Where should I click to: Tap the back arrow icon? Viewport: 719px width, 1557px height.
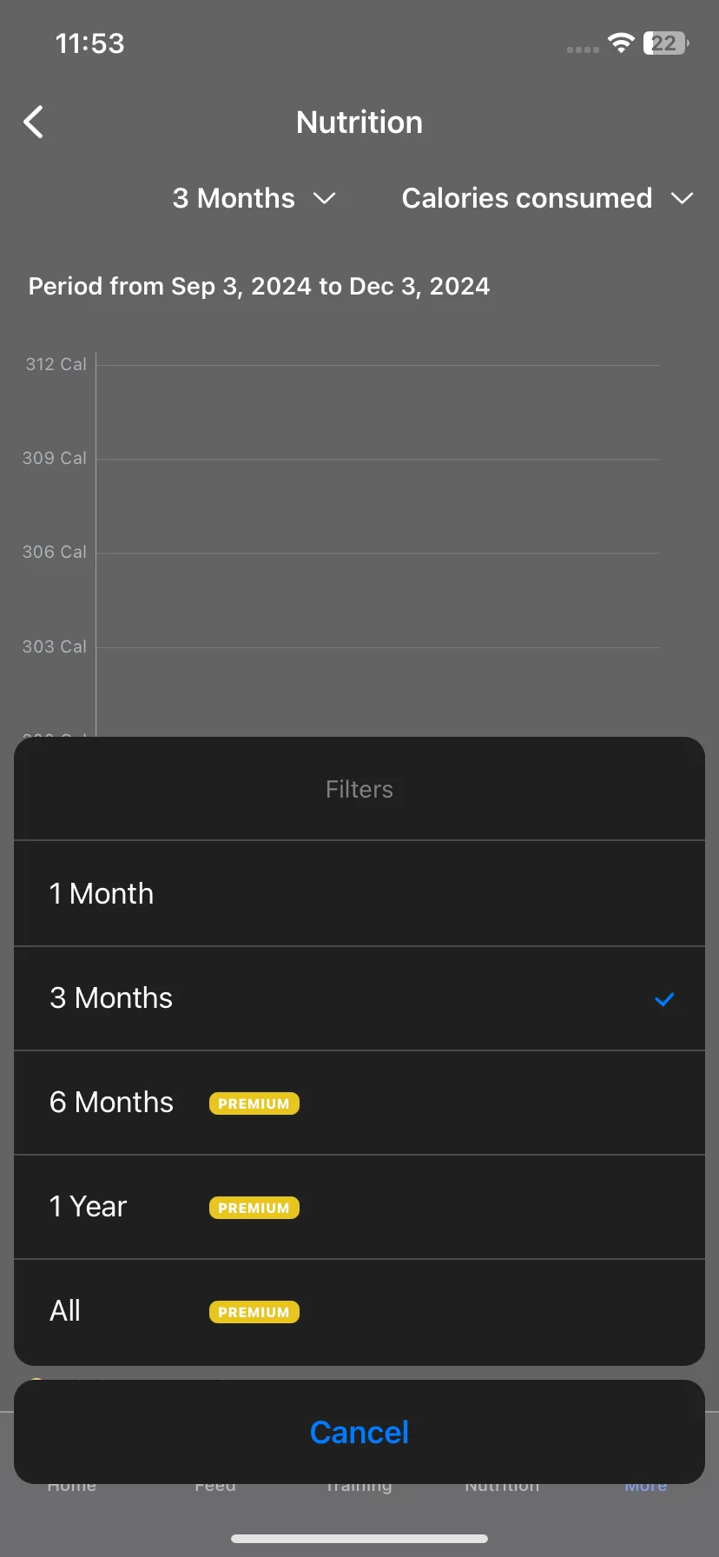click(x=33, y=123)
